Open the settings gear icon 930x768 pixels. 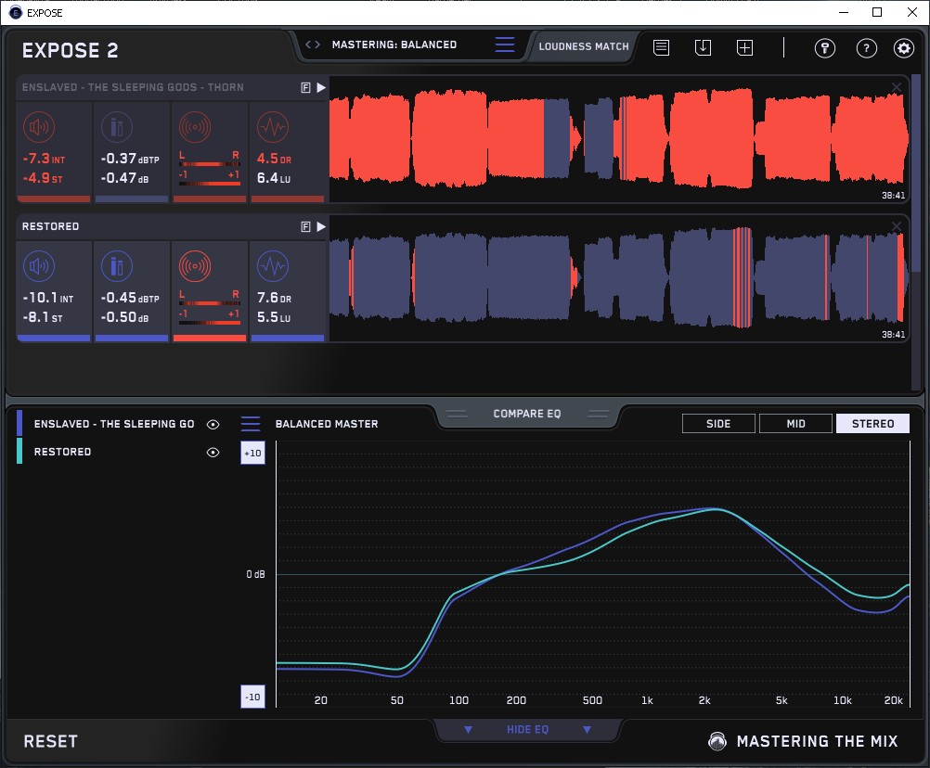click(904, 48)
